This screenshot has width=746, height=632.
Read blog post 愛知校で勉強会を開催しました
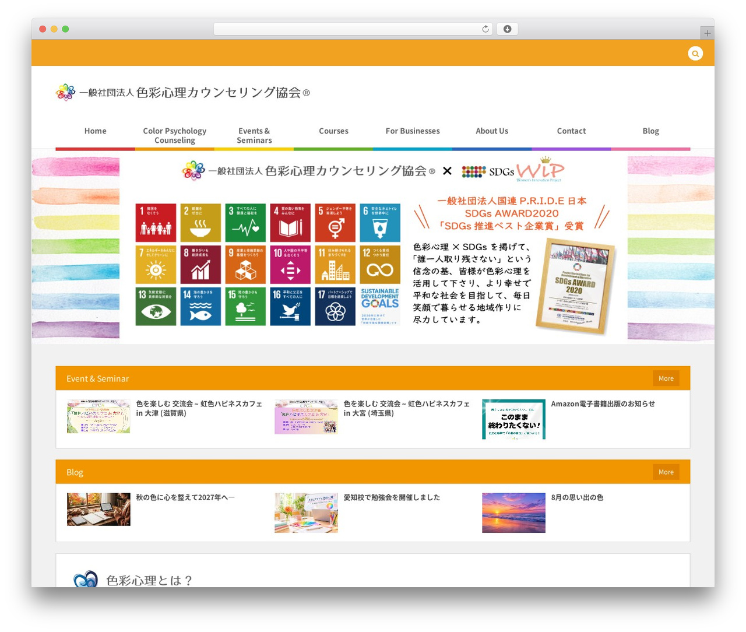pyautogui.click(x=392, y=497)
